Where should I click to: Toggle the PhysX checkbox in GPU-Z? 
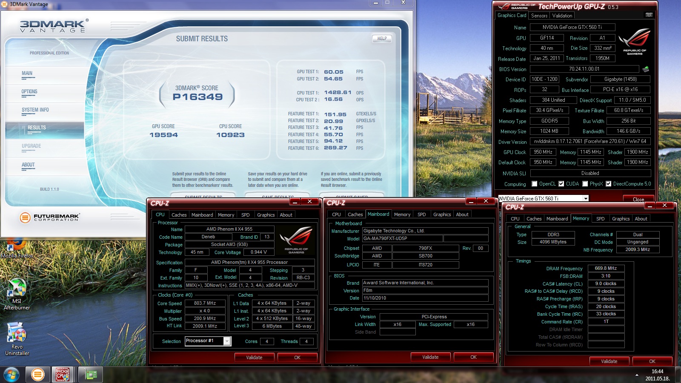coord(585,184)
